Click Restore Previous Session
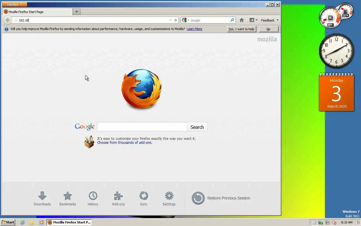This screenshot has width=361, height=226. tap(221, 198)
